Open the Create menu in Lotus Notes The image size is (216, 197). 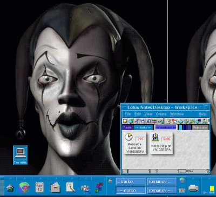click(x=161, y=114)
